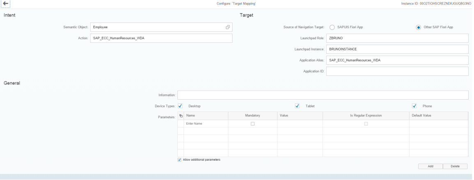
Task: Select SAPUI5 Fiori App radio button
Action: (332, 27)
